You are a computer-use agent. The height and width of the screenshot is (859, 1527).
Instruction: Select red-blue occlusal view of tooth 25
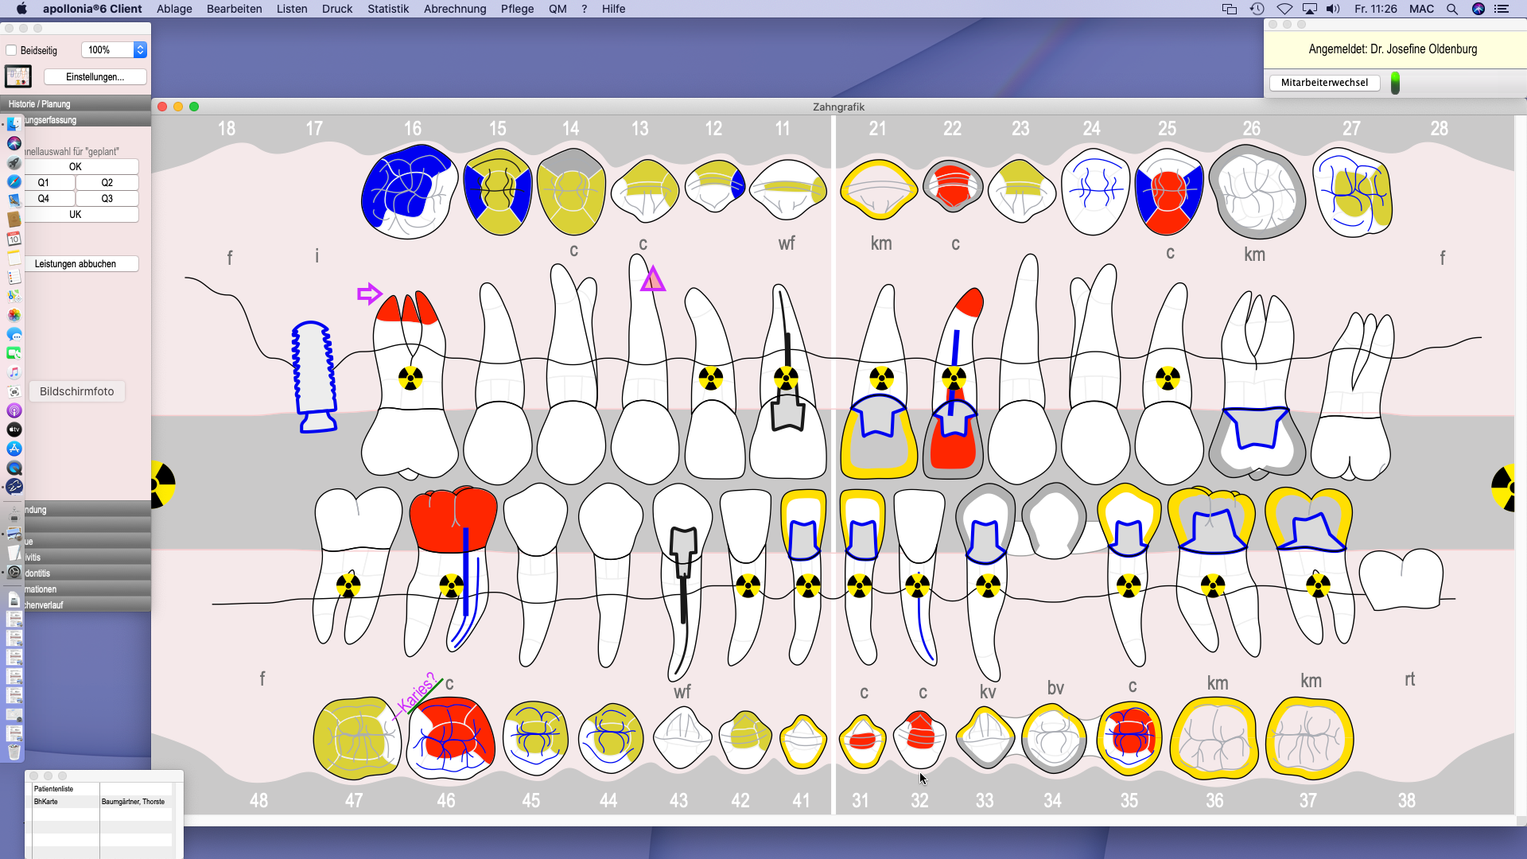[1168, 192]
